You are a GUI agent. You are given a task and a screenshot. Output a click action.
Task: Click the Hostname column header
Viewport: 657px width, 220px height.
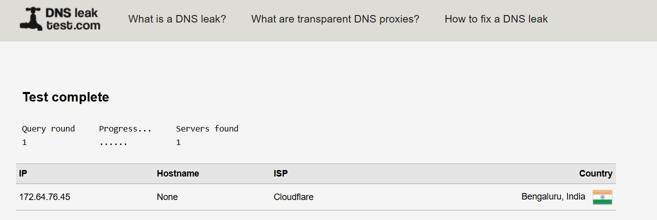[x=178, y=173]
